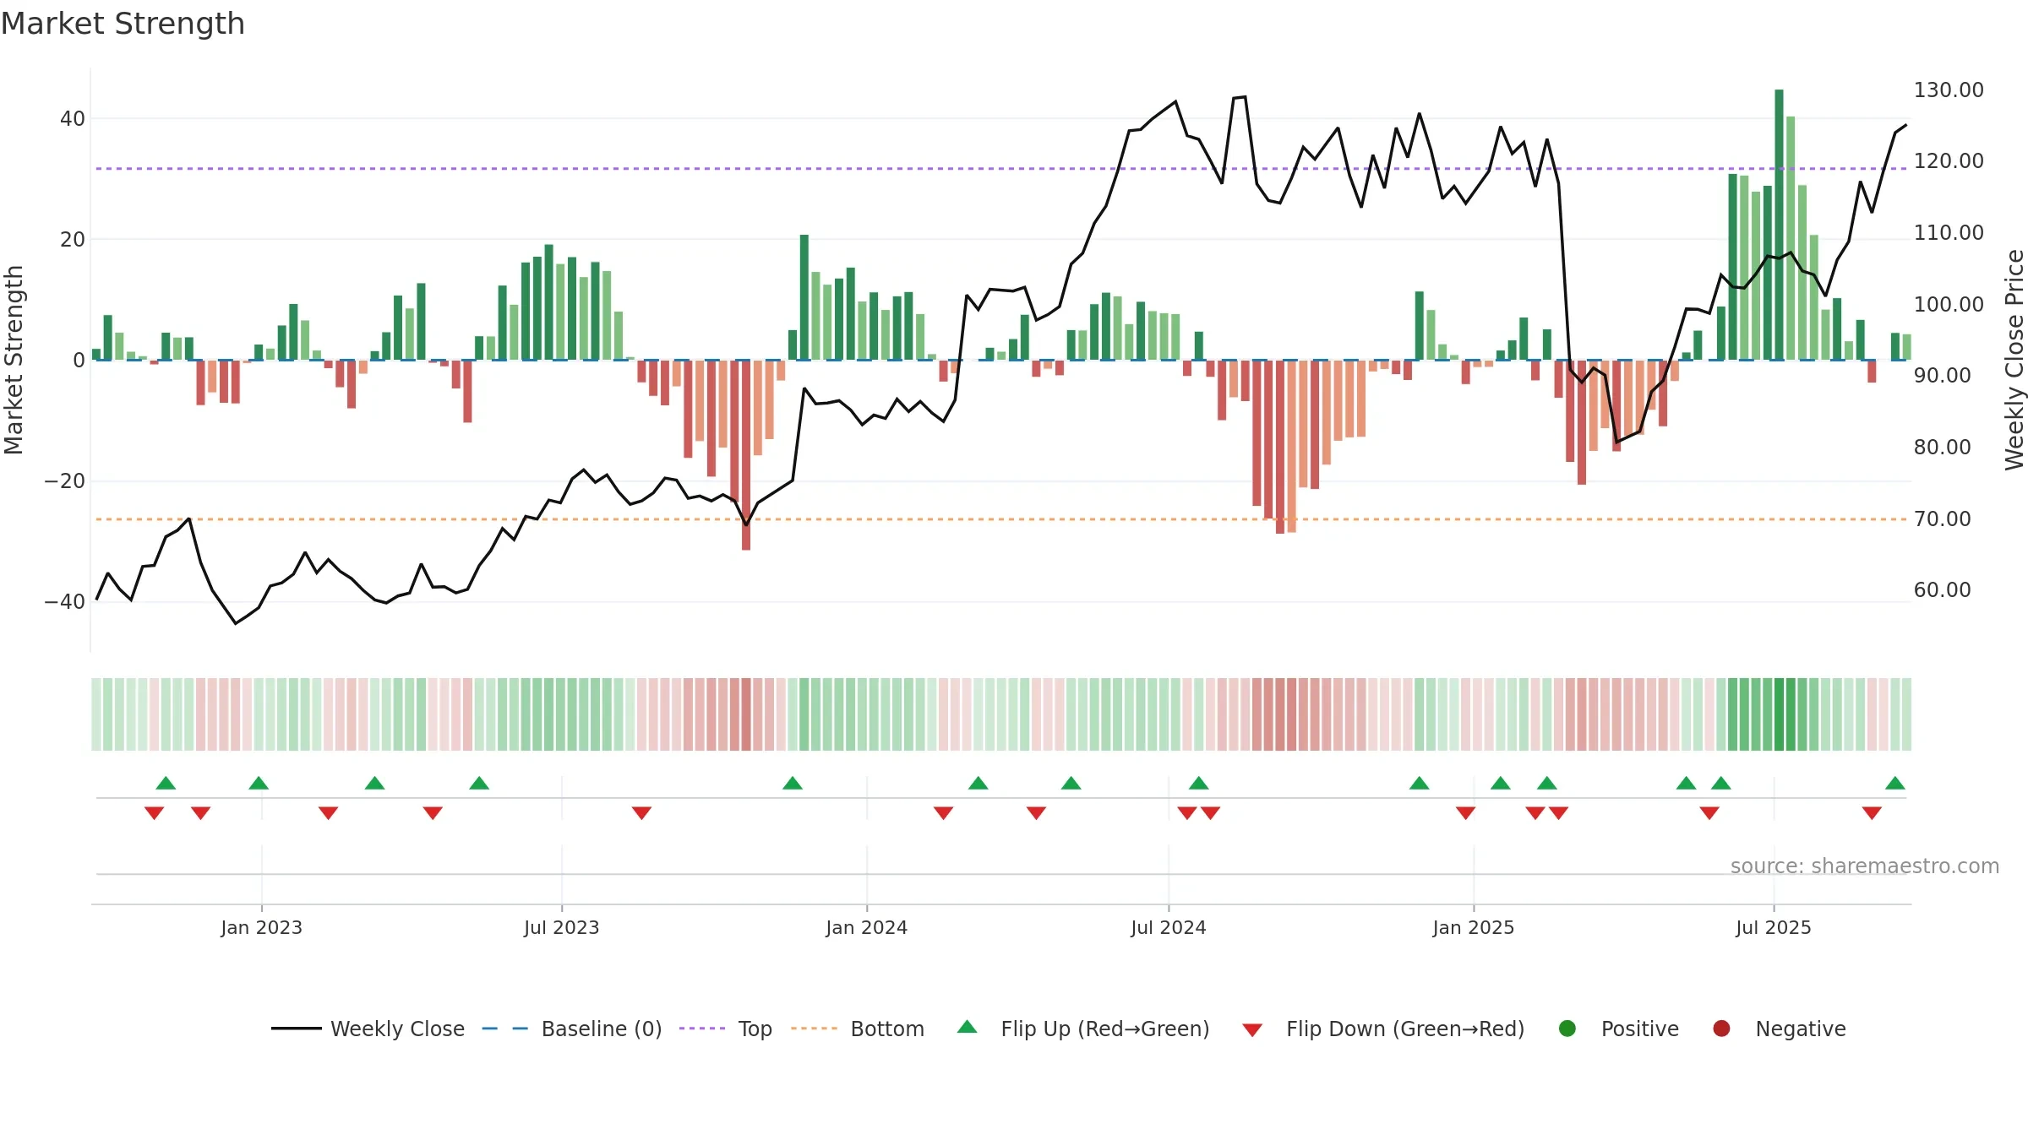Toggle the Bottom legend entry
The width and height of the screenshot is (2028, 1140).
[x=857, y=1029]
